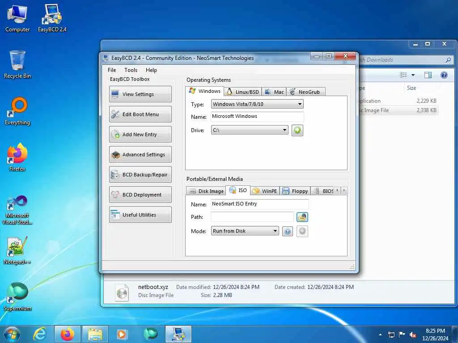Select the ISO media tab
458x343 pixels.
[x=238, y=190]
